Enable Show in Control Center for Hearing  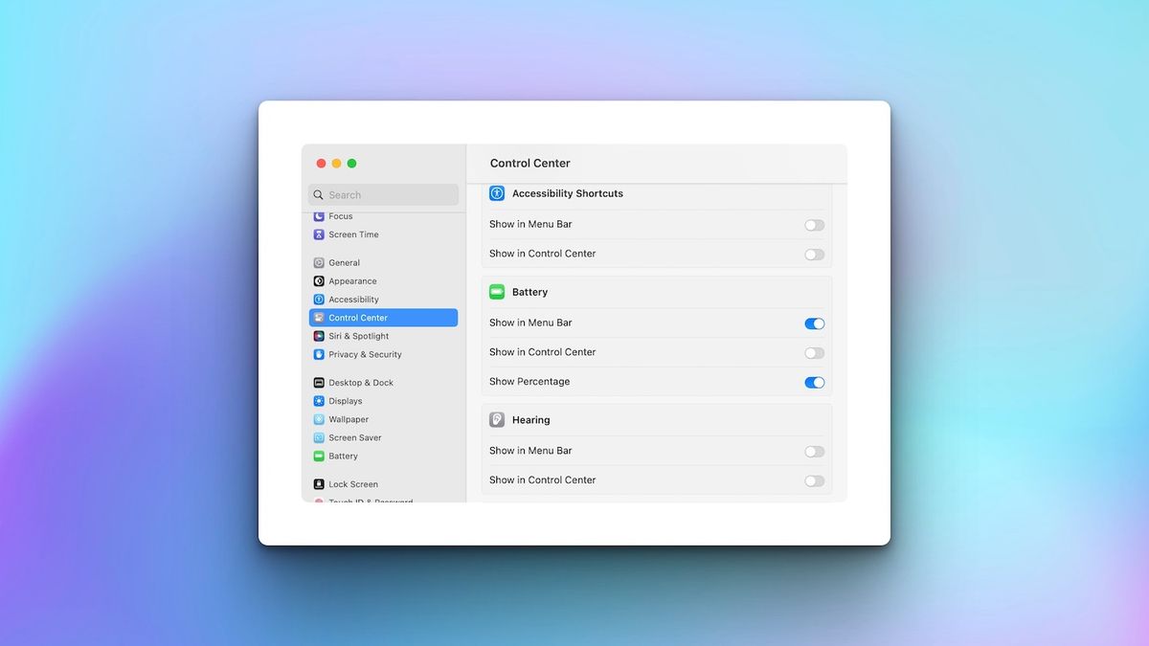click(x=814, y=479)
